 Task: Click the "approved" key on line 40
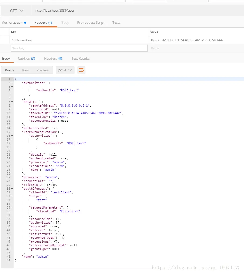(38, 226)
